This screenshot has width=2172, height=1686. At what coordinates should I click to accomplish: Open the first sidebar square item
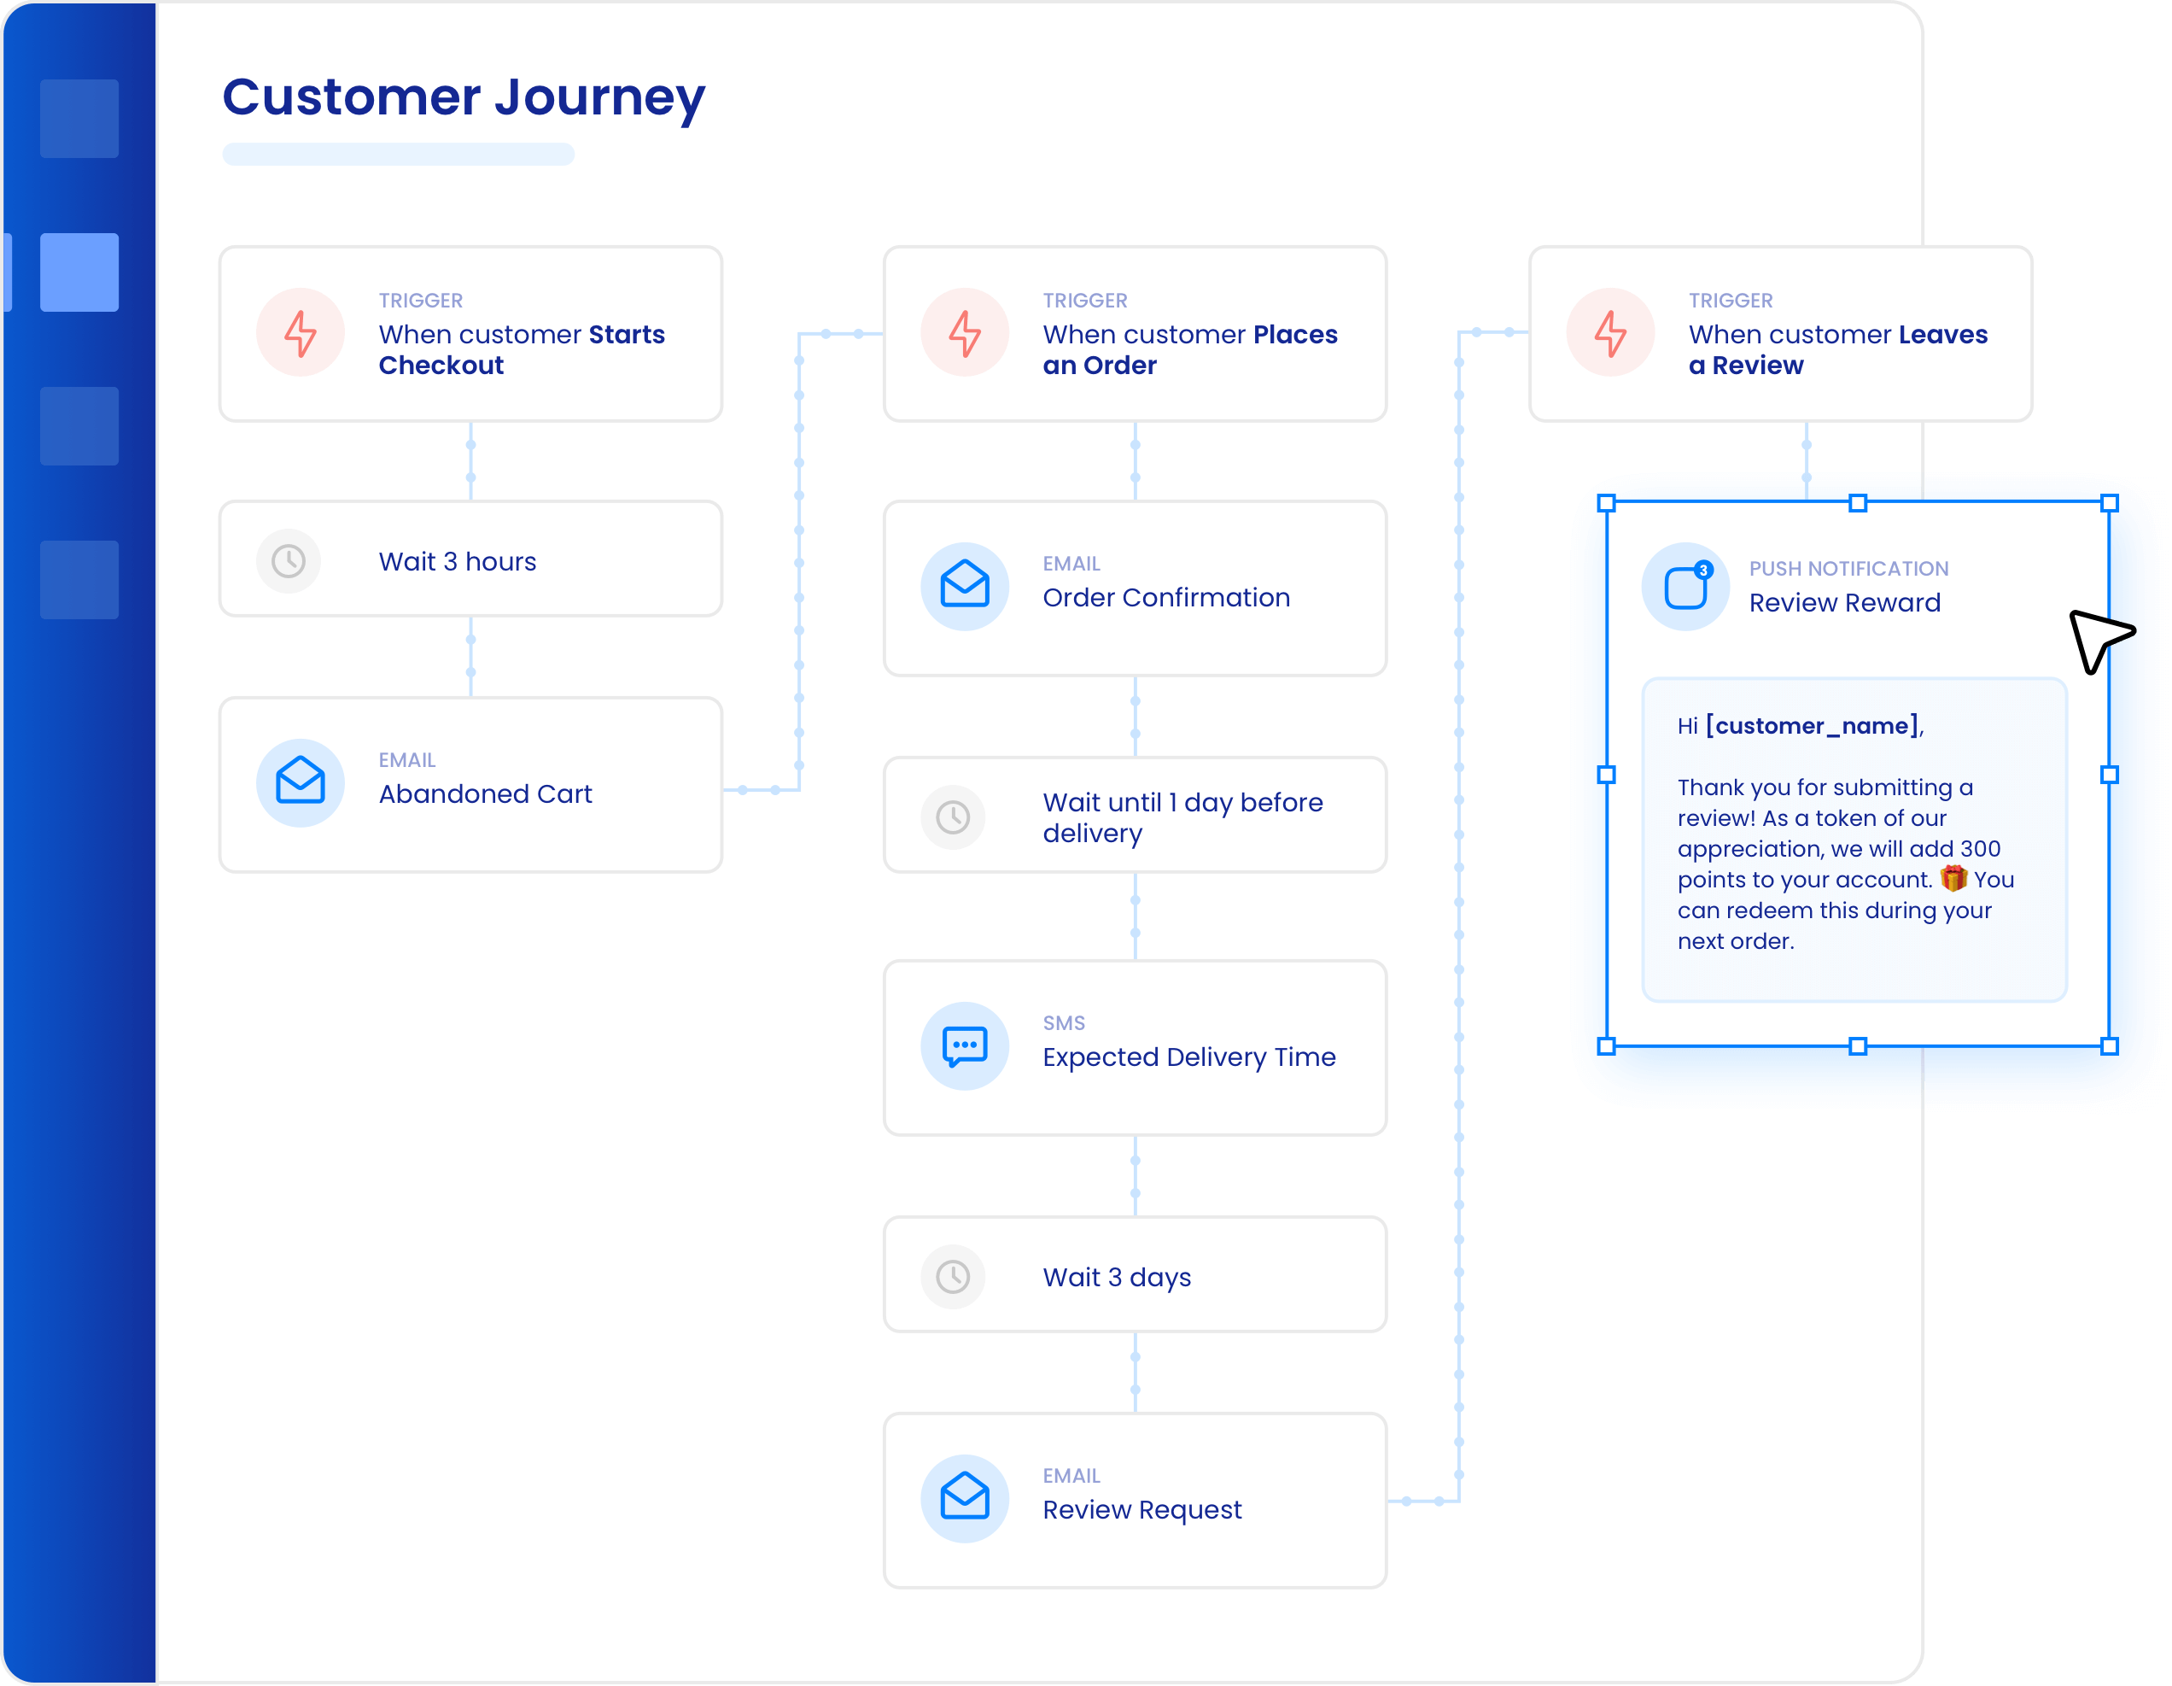pyautogui.click(x=79, y=119)
